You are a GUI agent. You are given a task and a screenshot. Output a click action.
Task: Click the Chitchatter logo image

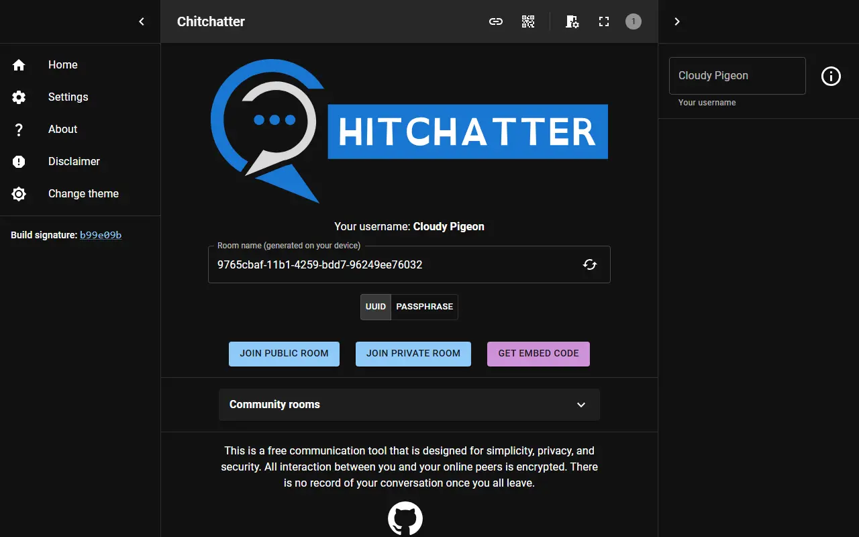(409, 131)
